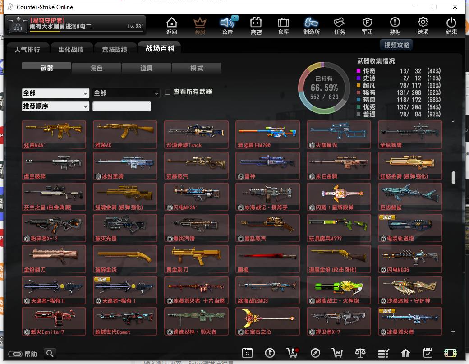469x364 pixels.
Task: Open the 数据 stats icon
Action: 395,25
